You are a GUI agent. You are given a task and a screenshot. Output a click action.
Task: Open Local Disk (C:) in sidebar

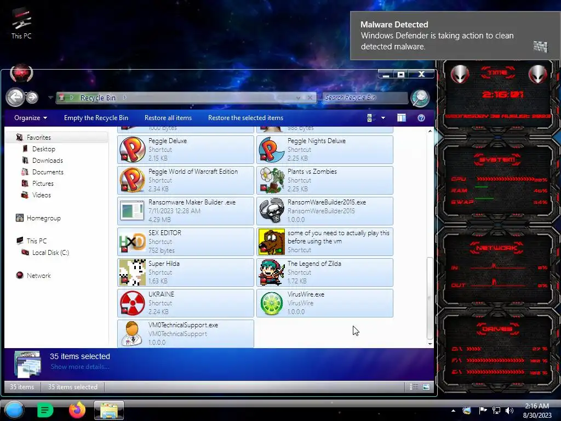[x=50, y=252]
